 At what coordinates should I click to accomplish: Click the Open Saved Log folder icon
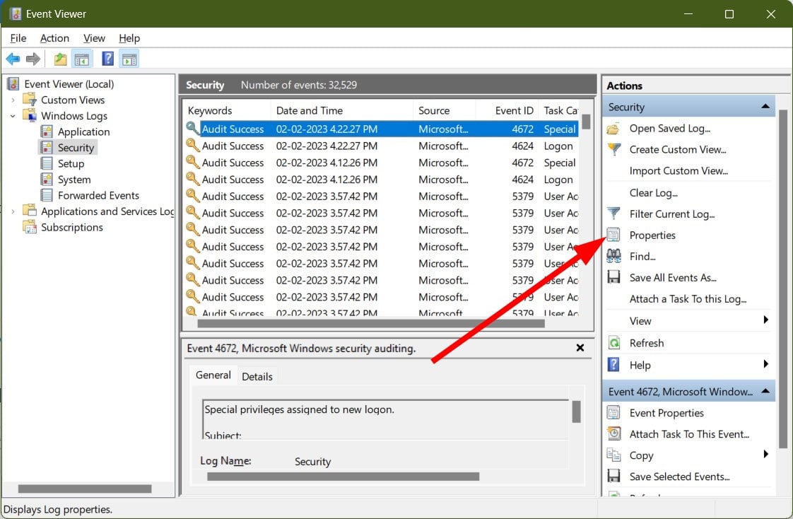point(613,129)
